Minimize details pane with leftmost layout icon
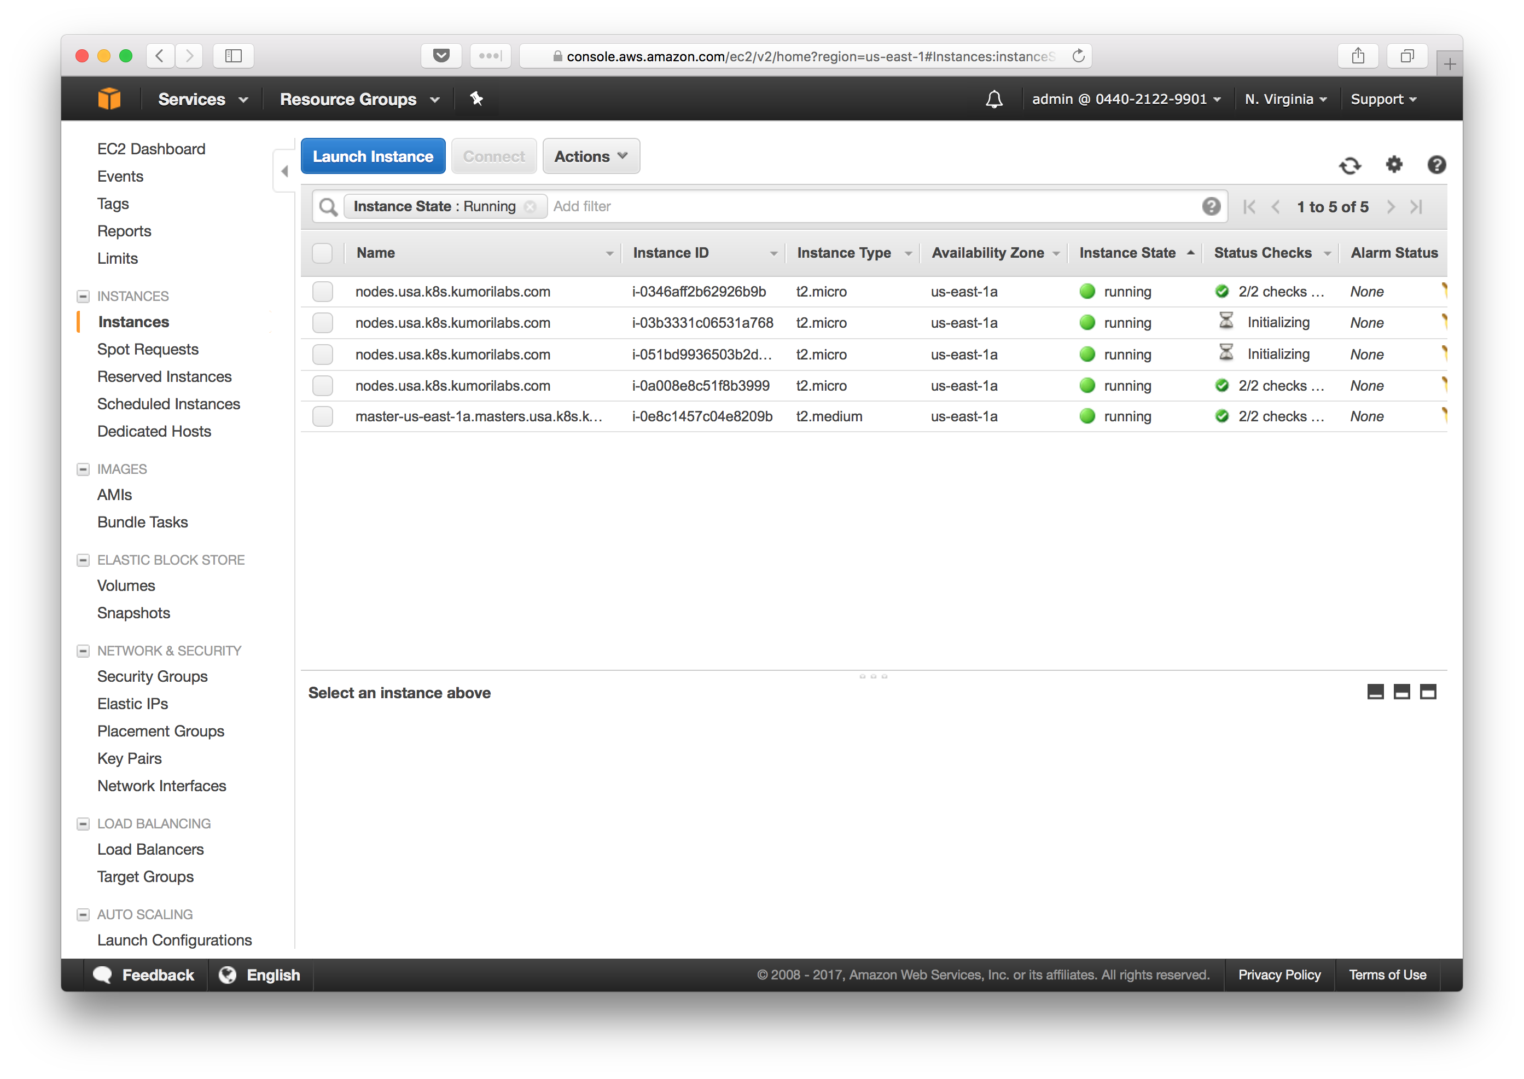This screenshot has width=1524, height=1079. (1375, 692)
